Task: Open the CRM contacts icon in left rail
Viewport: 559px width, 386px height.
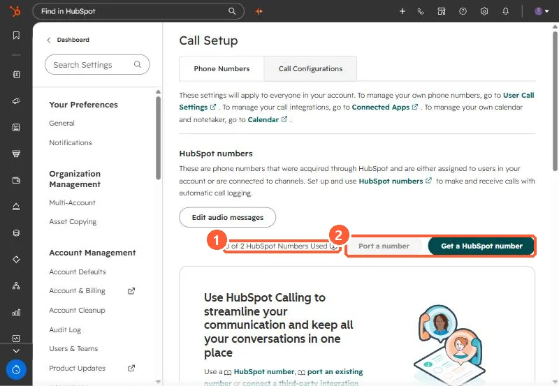Action: tap(16, 75)
